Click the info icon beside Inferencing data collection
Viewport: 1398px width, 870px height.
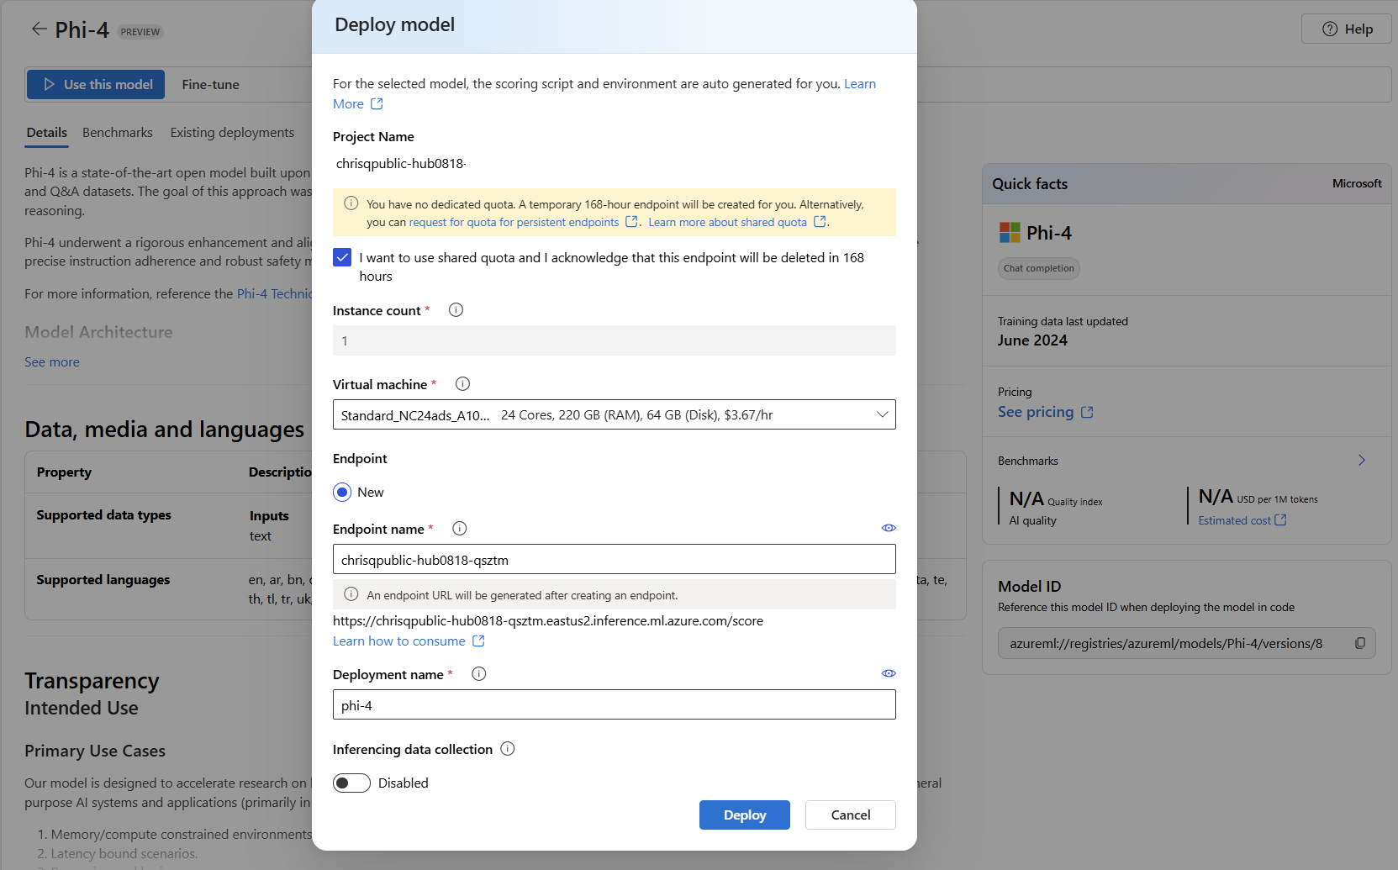(x=508, y=748)
